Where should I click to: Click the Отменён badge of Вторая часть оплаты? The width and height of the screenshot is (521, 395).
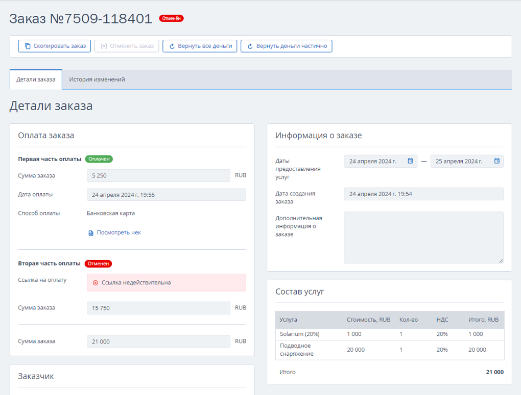tap(99, 264)
